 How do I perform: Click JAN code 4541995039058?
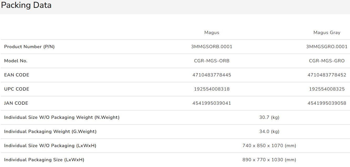coord(327,103)
